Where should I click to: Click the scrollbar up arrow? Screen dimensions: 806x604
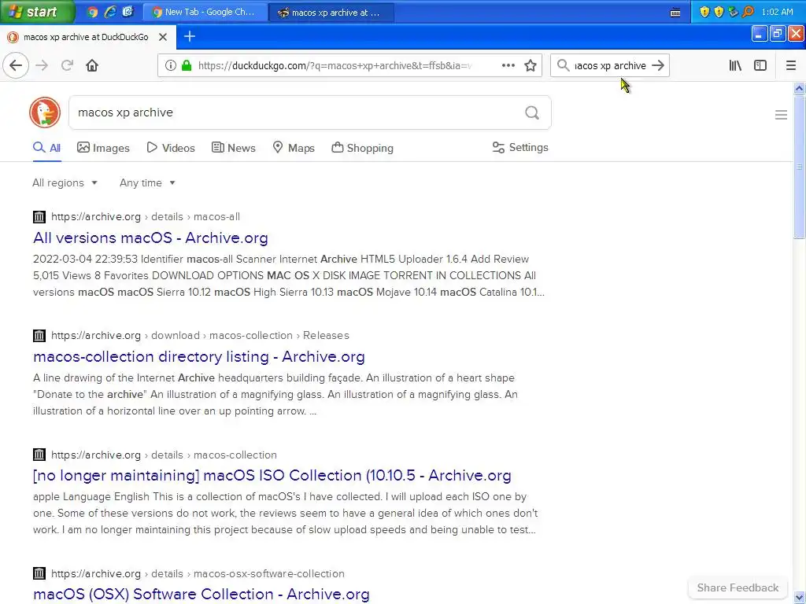tap(799, 88)
